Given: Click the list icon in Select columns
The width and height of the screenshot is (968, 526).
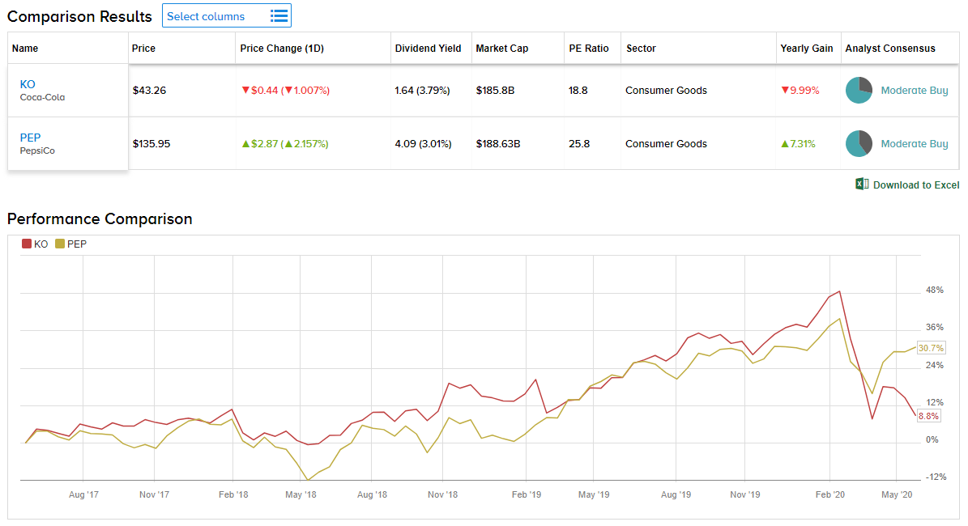Looking at the screenshot, I should click(279, 16).
